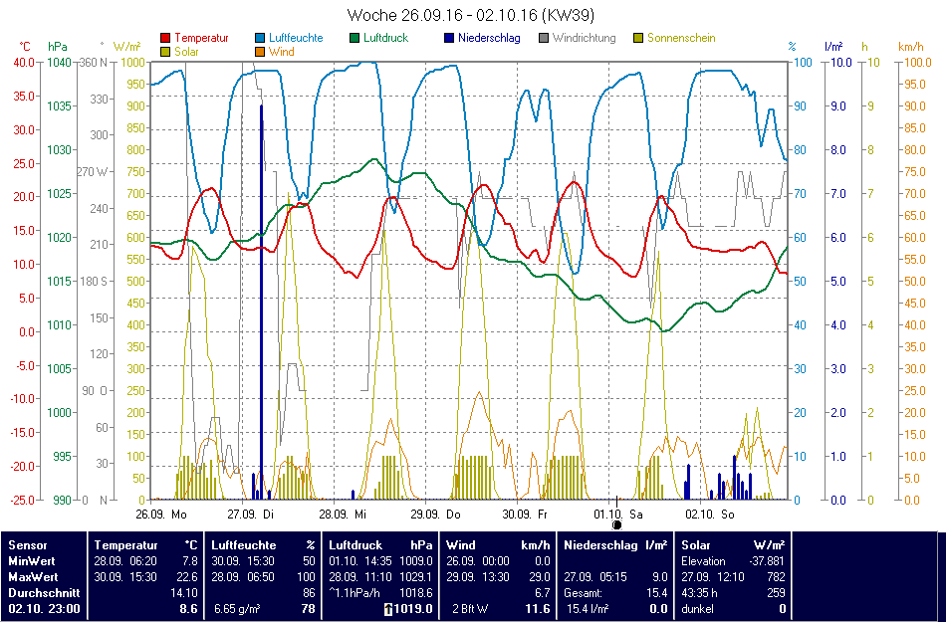Click current wind speed 11.6
946x622 pixels.
coord(538,609)
